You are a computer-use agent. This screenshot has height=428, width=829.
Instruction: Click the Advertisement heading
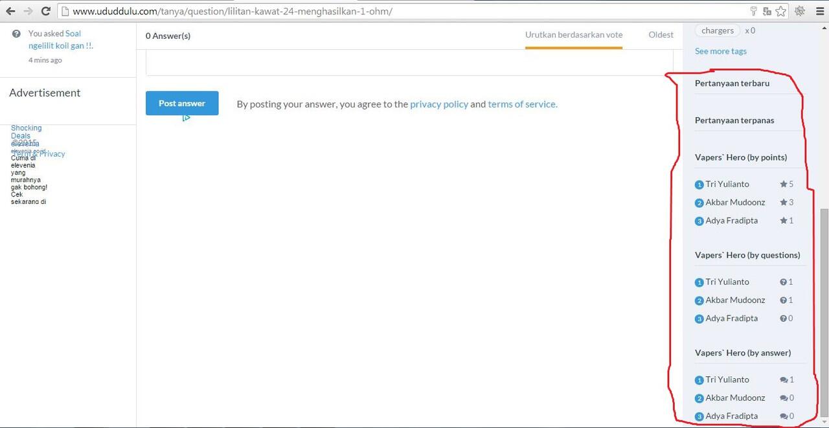coord(45,93)
